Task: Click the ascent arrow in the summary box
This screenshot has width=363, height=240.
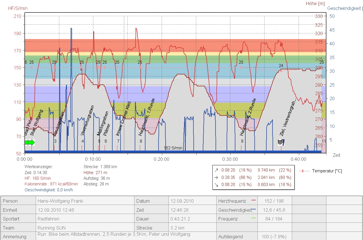Action: point(217,170)
